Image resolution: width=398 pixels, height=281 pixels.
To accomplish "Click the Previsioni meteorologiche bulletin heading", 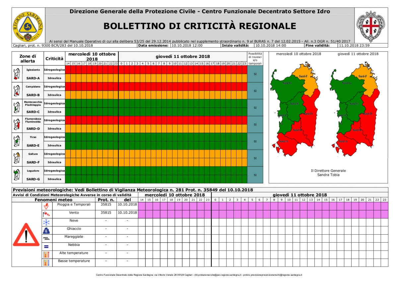I will (x=133, y=190).
